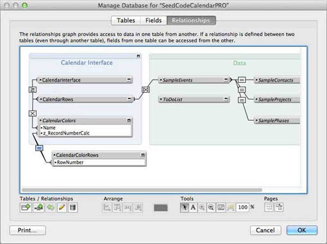Image resolution: width=327 pixels, height=244 pixels.
Task: Click the pencil Edit selected object icon
Action: pos(62,207)
